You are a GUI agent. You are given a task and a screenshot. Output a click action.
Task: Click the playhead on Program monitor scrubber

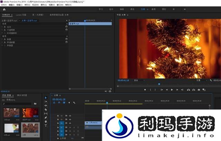[159, 84]
